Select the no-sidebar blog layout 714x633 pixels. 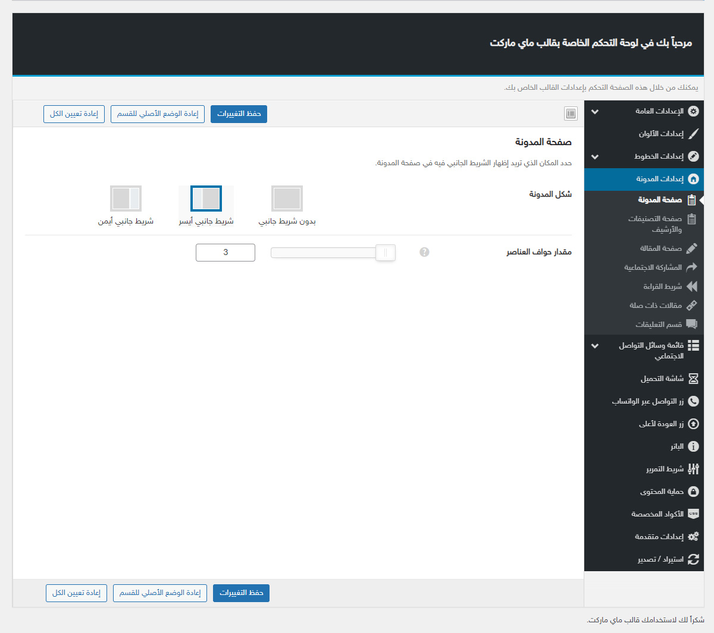(x=287, y=199)
